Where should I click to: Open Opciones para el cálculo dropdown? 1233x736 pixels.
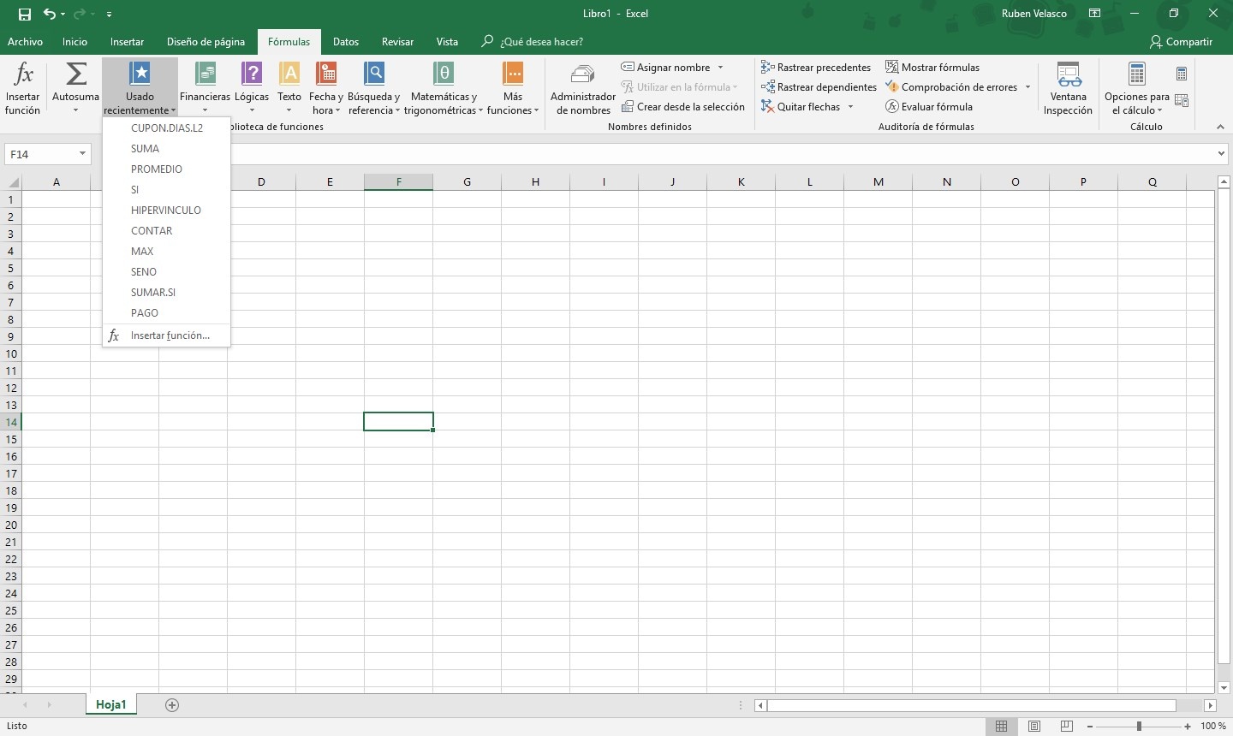[x=1136, y=88]
